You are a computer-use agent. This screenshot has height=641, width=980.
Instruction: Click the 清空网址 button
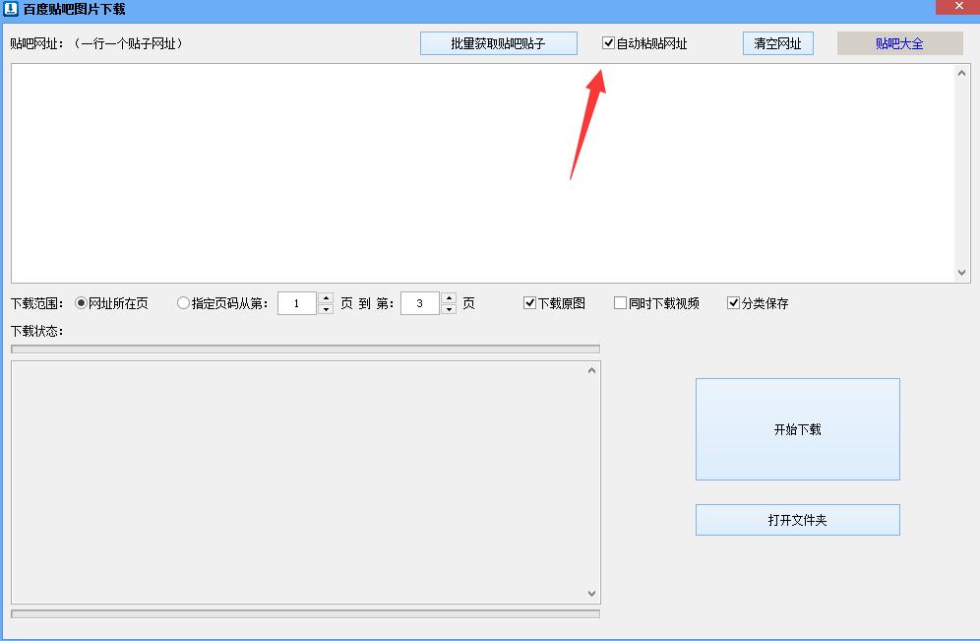(x=777, y=43)
